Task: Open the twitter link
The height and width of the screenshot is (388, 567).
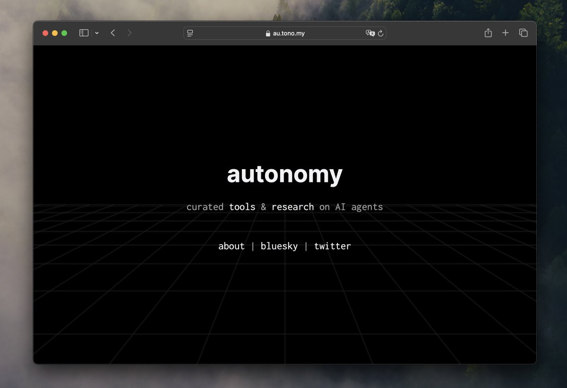Action: (x=333, y=246)
